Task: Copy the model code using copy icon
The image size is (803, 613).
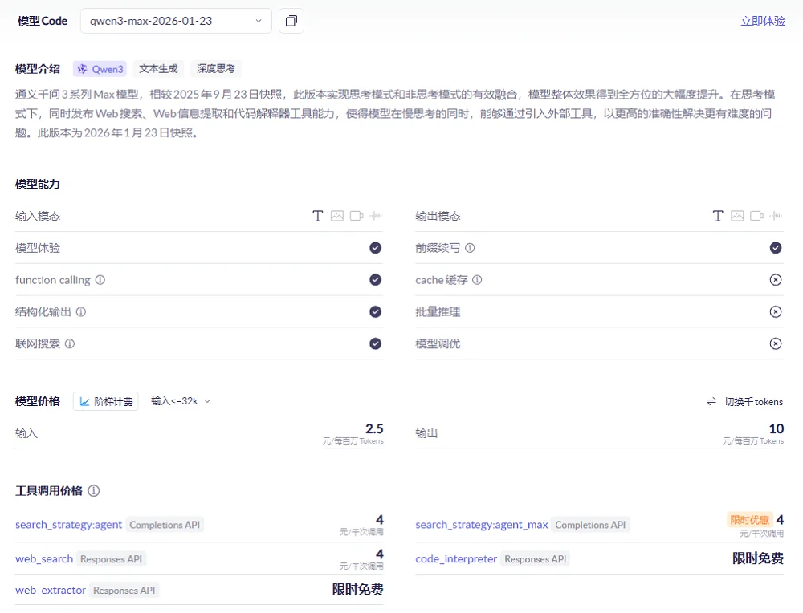Action: point(291,21)
